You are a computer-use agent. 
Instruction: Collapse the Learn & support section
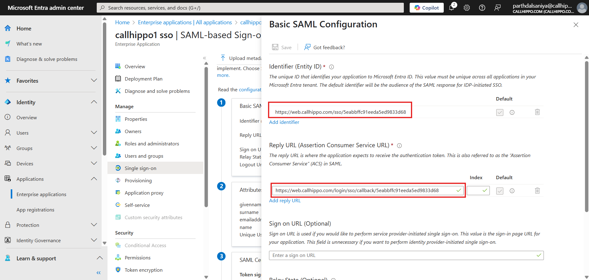[x=99, y=258]
